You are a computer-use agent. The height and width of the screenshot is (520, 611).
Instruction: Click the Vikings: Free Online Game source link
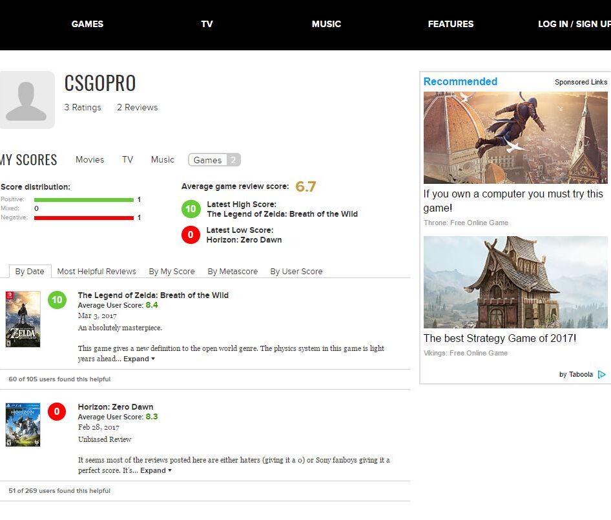(x=465, y=353)
